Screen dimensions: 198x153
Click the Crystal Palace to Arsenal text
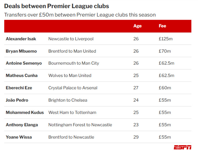[73, 88]
